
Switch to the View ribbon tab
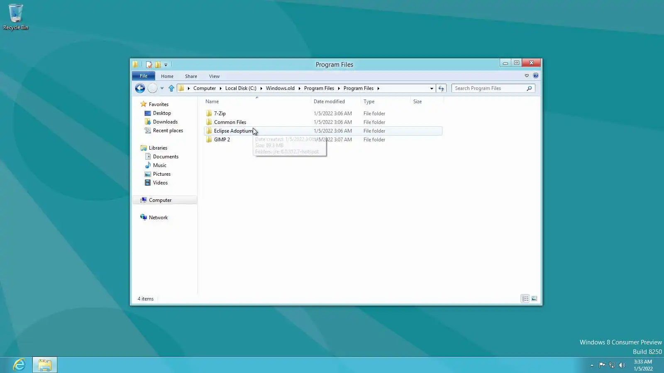pos(214,76)
